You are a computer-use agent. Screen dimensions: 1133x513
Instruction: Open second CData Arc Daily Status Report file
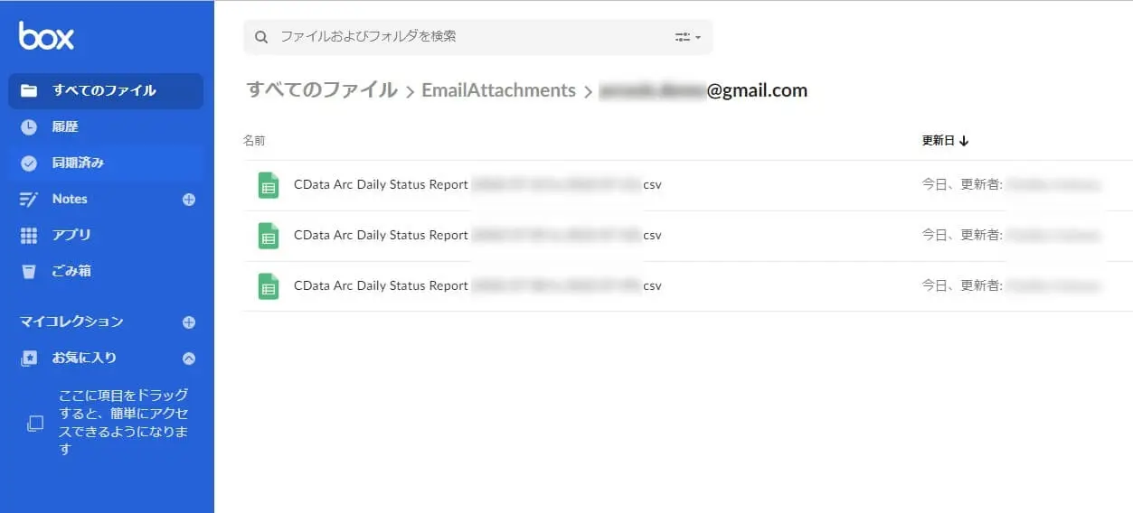[x=477, y=235]
